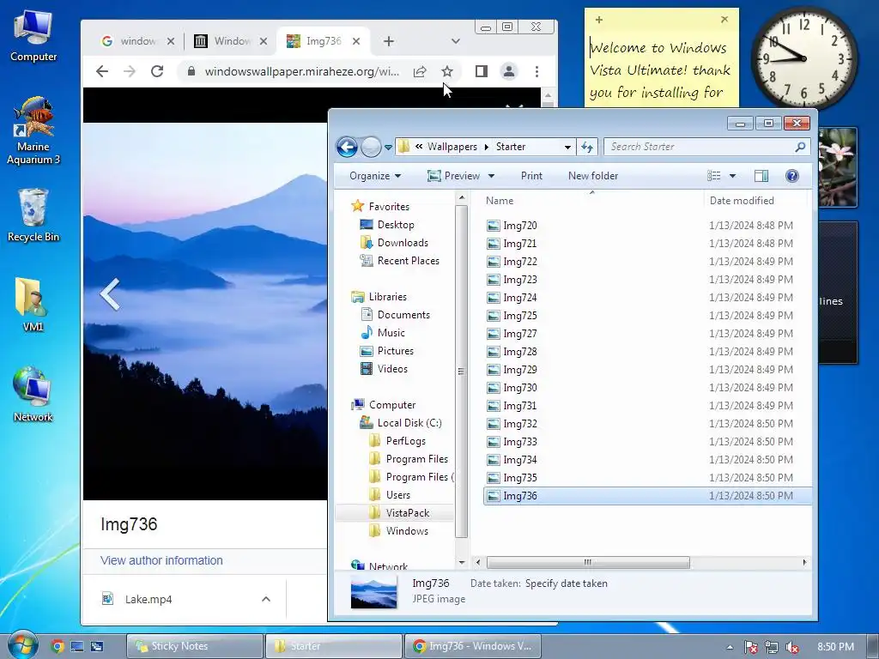This screenshot has height=659, width=879.
Task: Add a new sticky note with plus
Action: [598, 20]
